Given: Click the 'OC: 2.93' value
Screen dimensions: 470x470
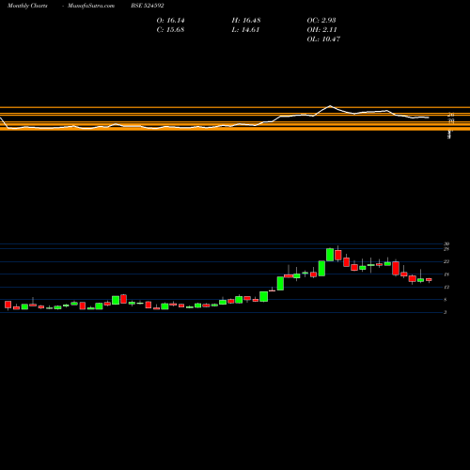Looking at the screenshot, I should coord(321,21).
